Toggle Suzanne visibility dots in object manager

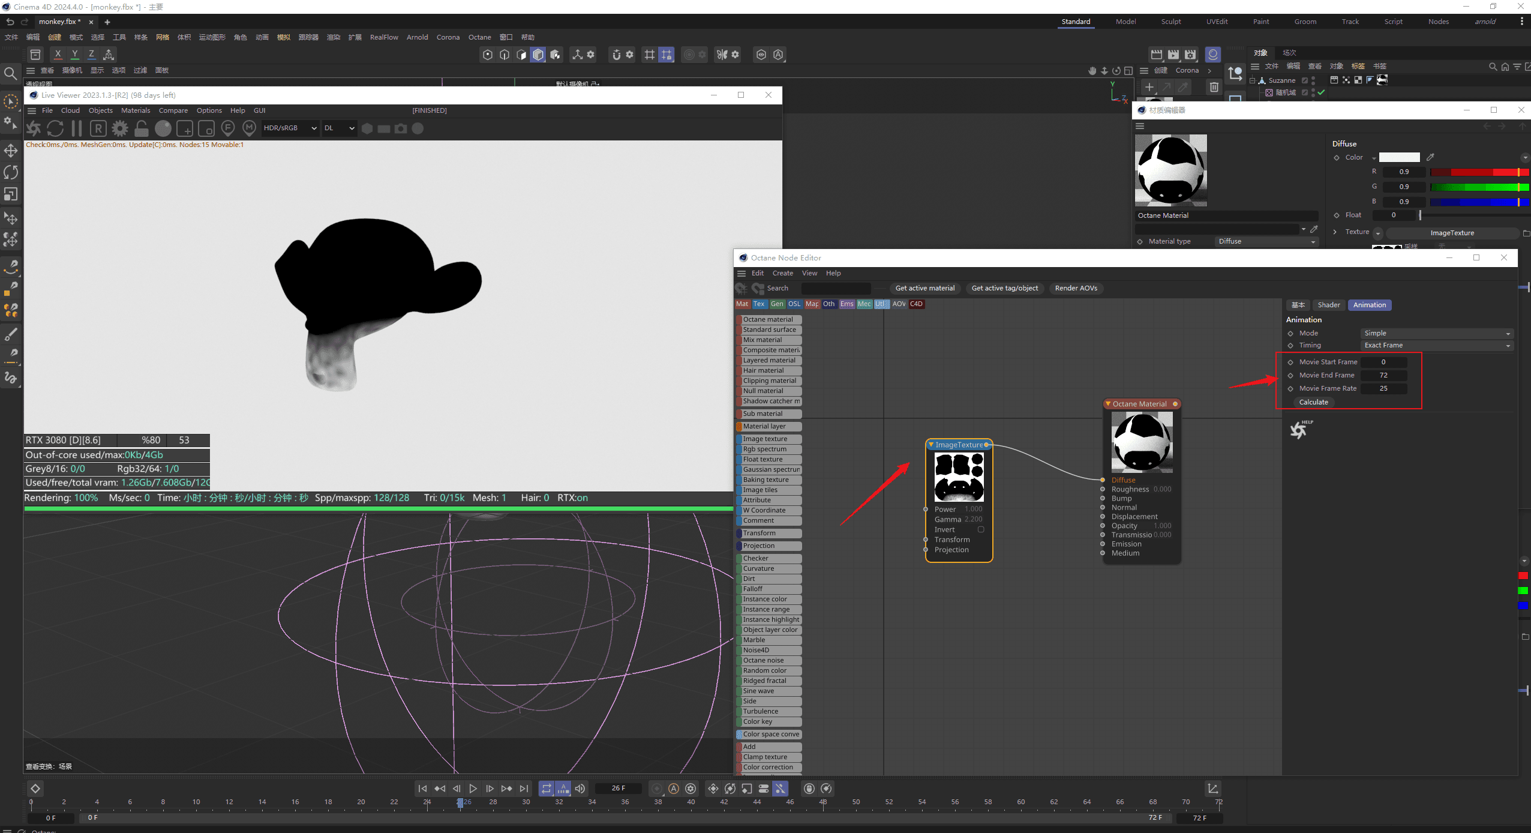(x=1313, y=80)
